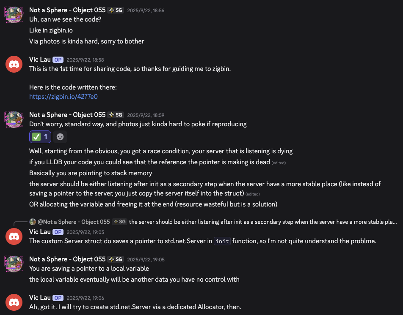Click Not a Sphere's avatar on the 18:59 message
Viewport: 403px width, 315px height.
click(x=14, y=119)
